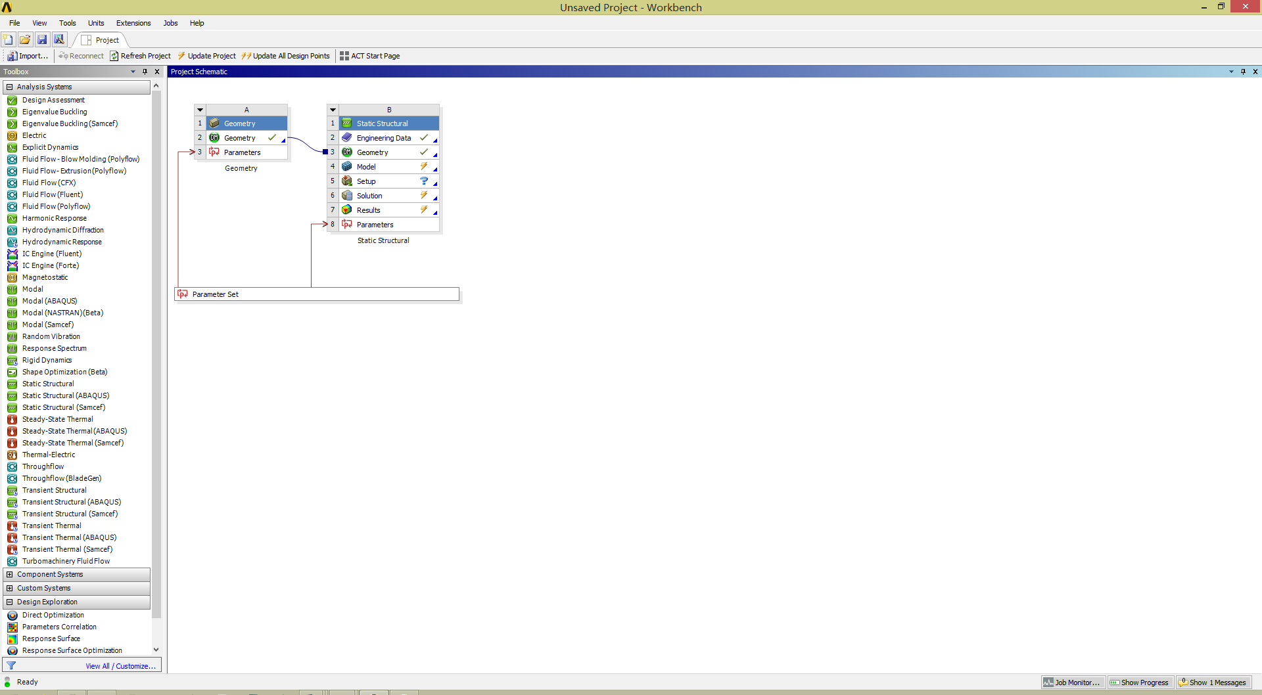The height and width of the screenshot is (695, 1262).
Task: Click Update Project in toolbar
Action: pos(206,56)
